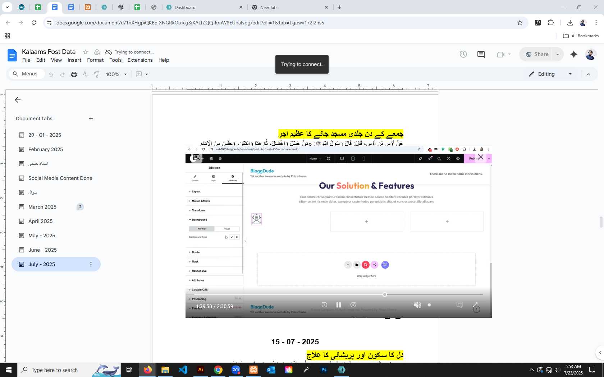Open the Google account avatar in Docs
The width and height of the screenshot is (604, 377).
click(591, 54)
